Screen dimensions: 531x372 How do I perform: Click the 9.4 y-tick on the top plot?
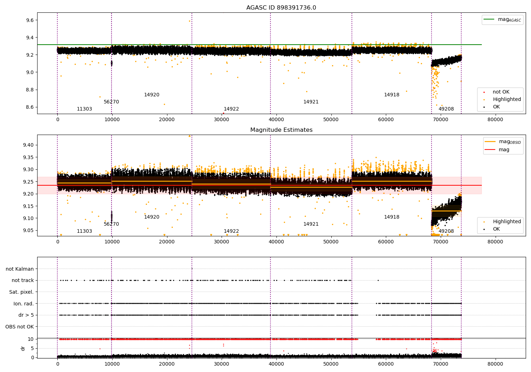(x=29, y=38)
